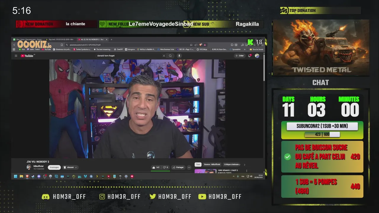Activate voice search microphone icon
This screenshot has height=213, width=379.
pos(179,56)
